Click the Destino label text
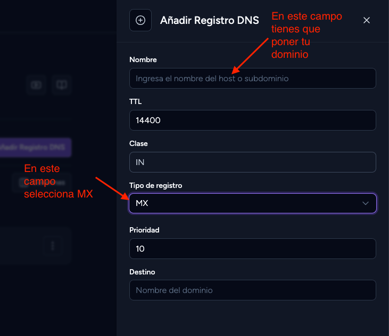389x336 pixels. [142, 272]
